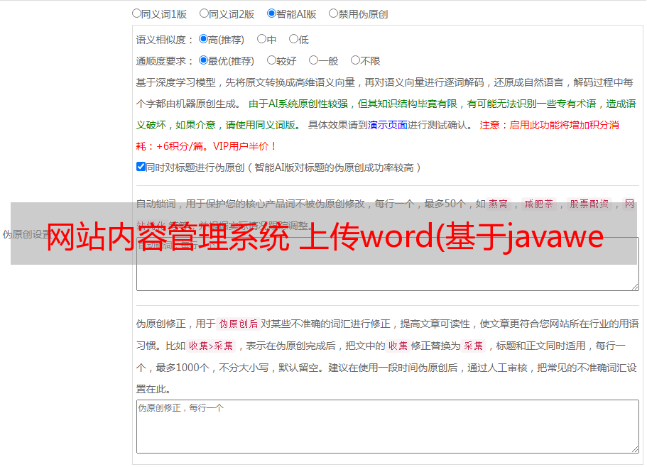
Task: Click the 股票配资 example keyword
Action: [x=589, y=204]
